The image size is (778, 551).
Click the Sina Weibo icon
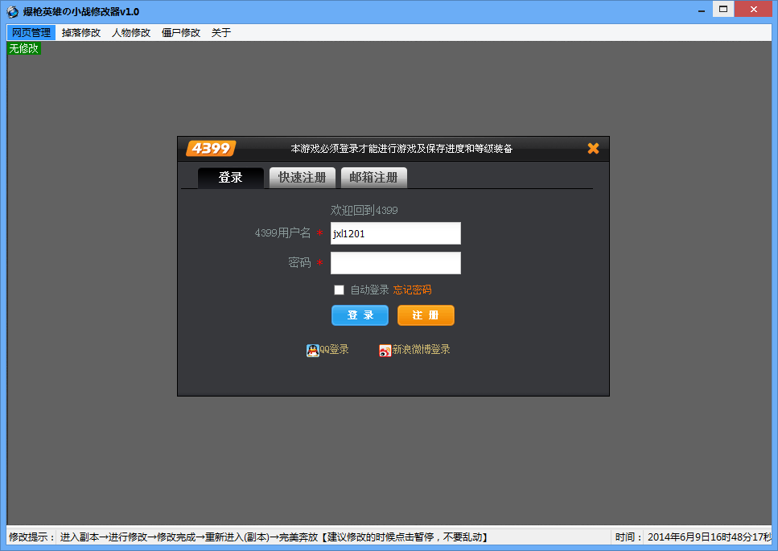pyautogui.click(x=385, y=350)
